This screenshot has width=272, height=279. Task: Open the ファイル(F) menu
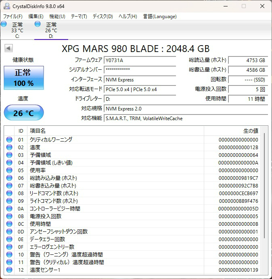click(13, 17)
